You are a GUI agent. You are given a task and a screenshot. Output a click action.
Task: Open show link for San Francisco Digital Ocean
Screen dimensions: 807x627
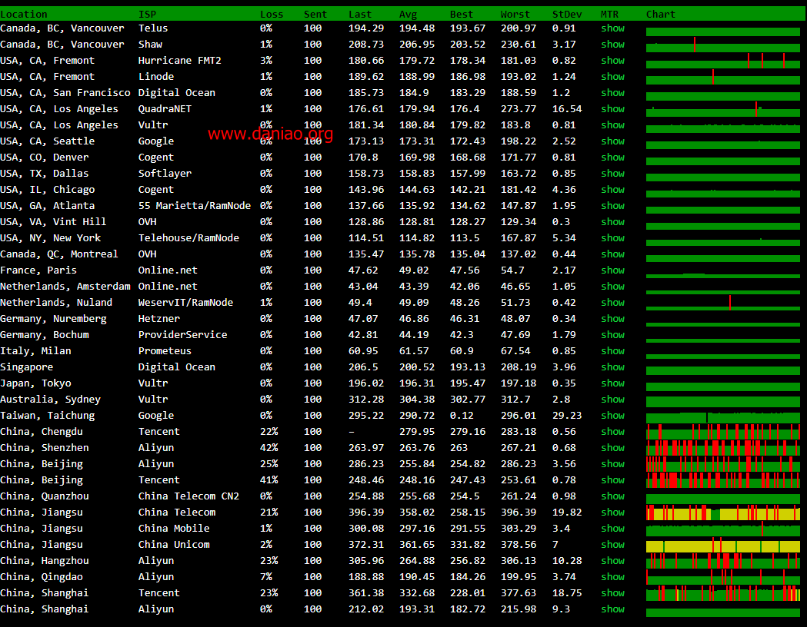(x=612, y=92)
